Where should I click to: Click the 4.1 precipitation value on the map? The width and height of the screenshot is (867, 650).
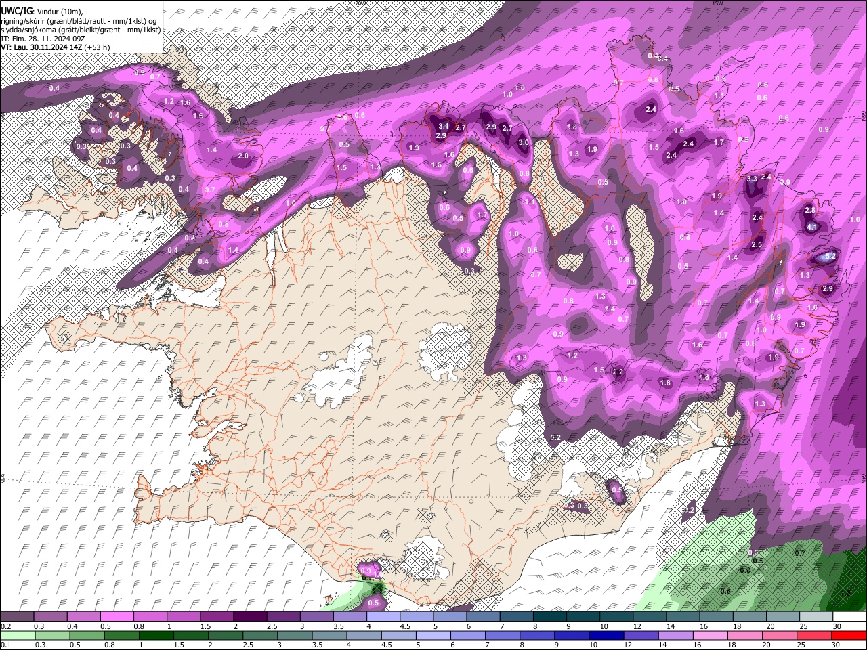(x=813, y=227)
